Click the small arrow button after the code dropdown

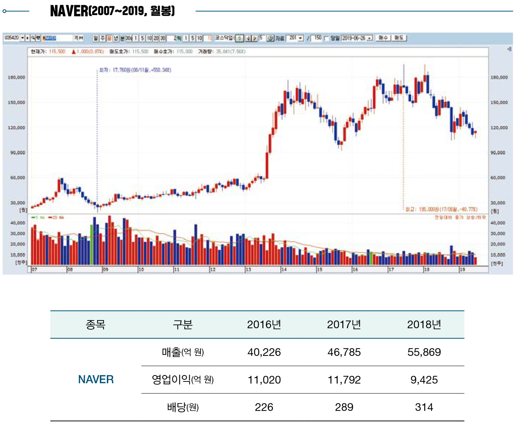click(x=27, y=37)
